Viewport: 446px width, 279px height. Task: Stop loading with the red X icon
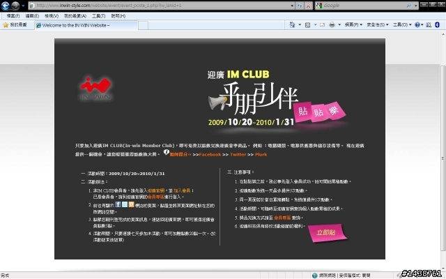(308, 6)
